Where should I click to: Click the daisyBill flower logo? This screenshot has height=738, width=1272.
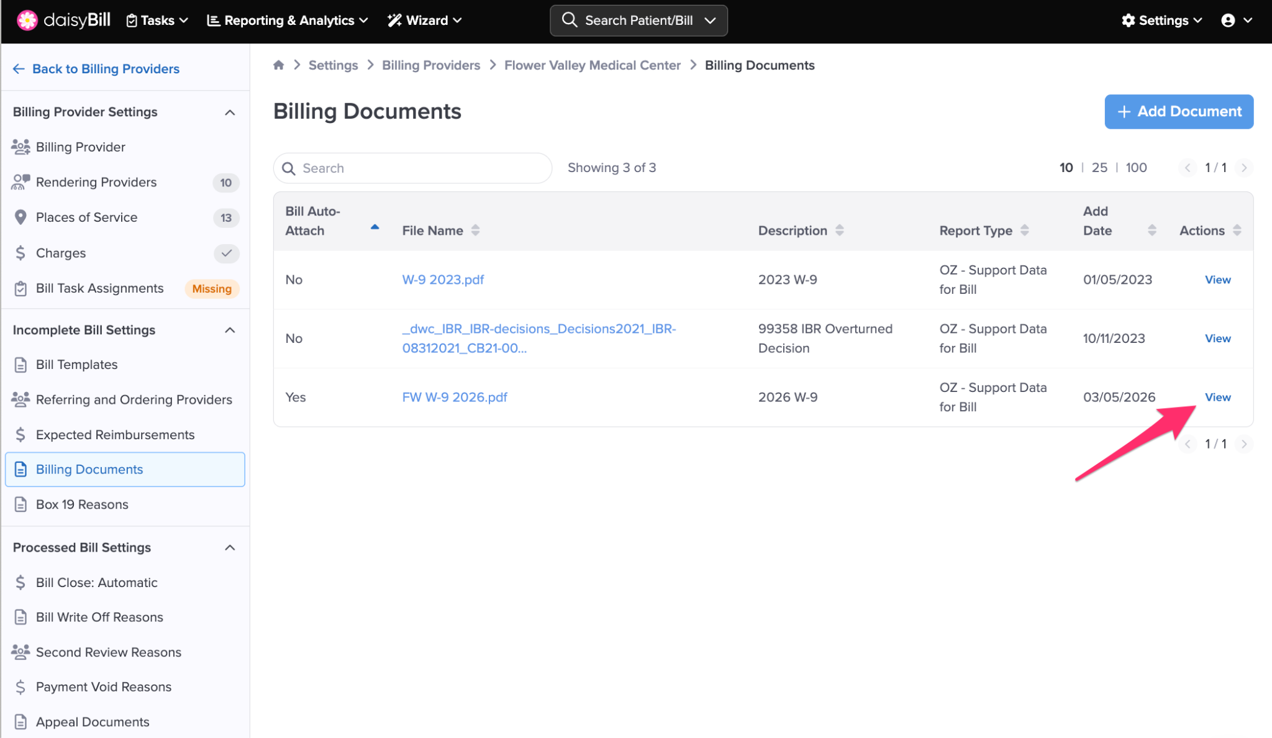pos(27,20)
